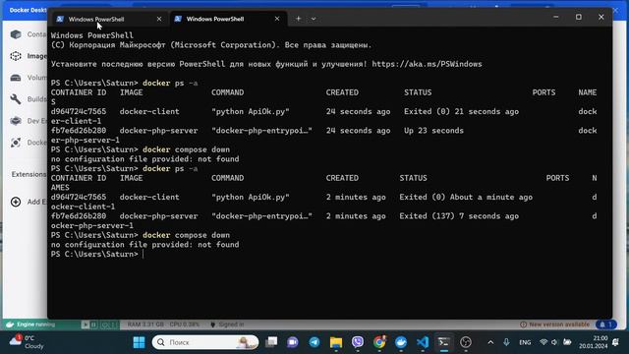Click the CPU usage readout in Docker footer
Screen dimensions: 629x354
click(x=185, y=324)
